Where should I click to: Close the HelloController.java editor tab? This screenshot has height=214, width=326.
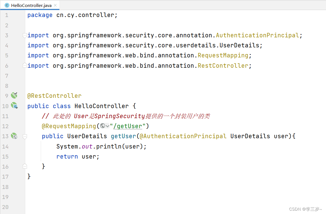55,5
